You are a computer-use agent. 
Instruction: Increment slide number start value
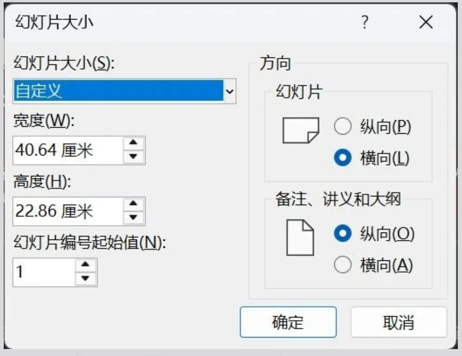pyautogui.click(x=85, y=265)
